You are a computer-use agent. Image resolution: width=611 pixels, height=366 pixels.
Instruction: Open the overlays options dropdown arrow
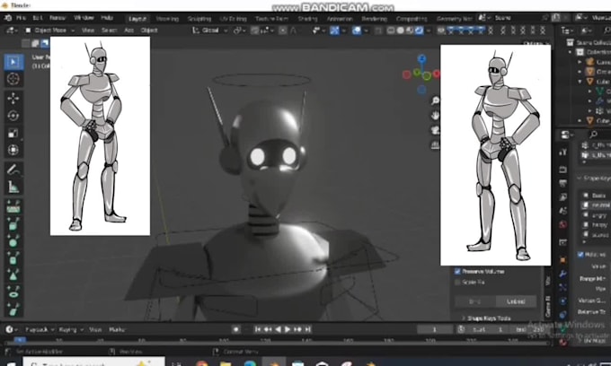click(x=367, y=30)
